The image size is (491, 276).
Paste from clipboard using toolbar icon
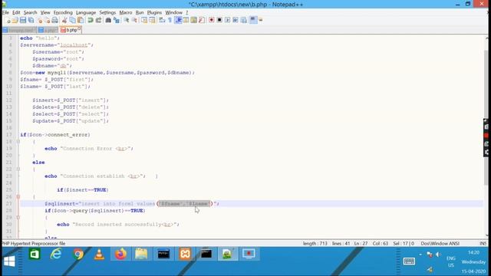81,21
